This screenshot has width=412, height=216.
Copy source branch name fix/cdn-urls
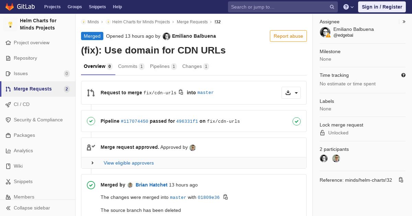(181, 92)
